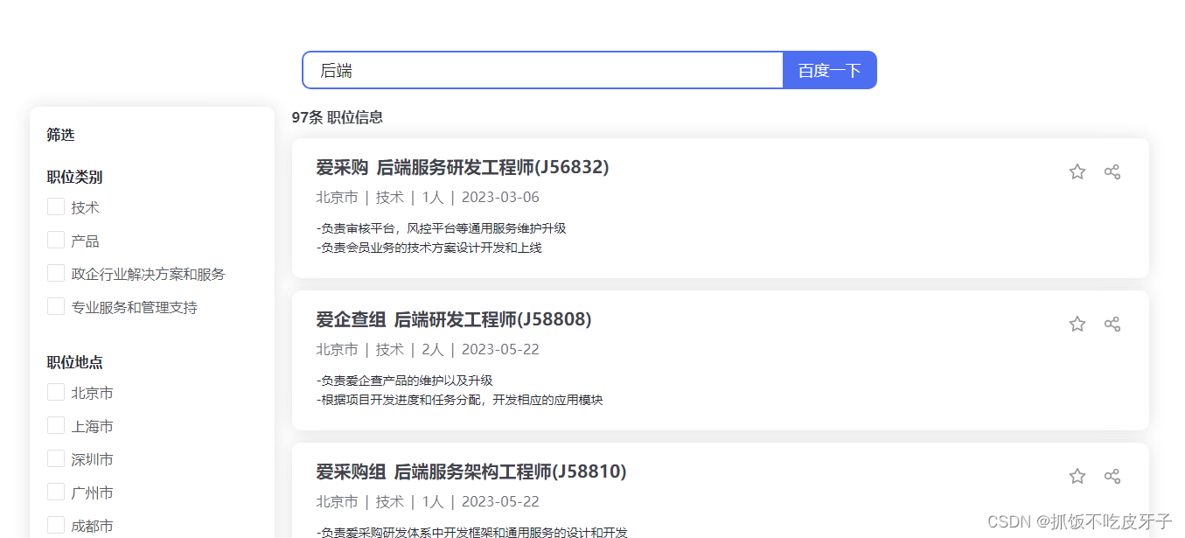Enable the 广州市 location filter
Viewport: 1185px width, 538px height.
coord(56,492)
